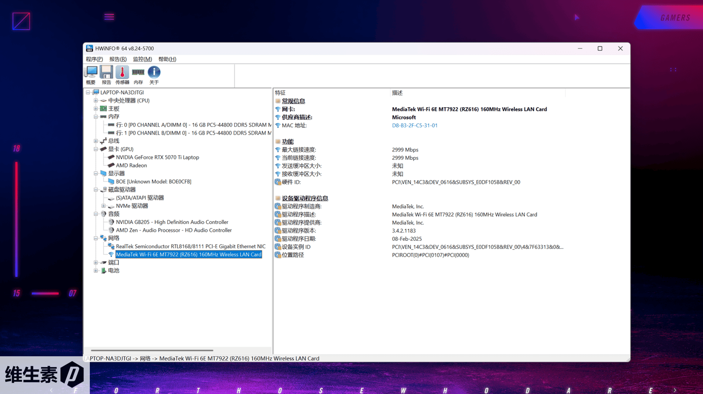Click the tree panel horizontal scrollbar
The image size is (703, 394).
point(152,350)
